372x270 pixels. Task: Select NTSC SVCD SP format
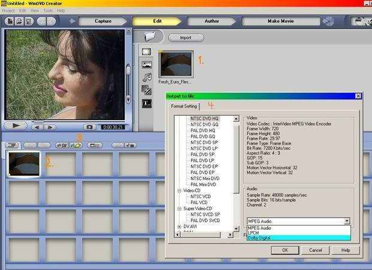click(x=205, y=214)
